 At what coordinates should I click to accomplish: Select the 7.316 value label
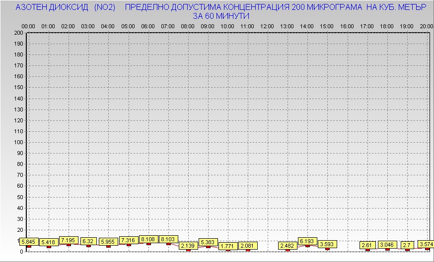129,240
